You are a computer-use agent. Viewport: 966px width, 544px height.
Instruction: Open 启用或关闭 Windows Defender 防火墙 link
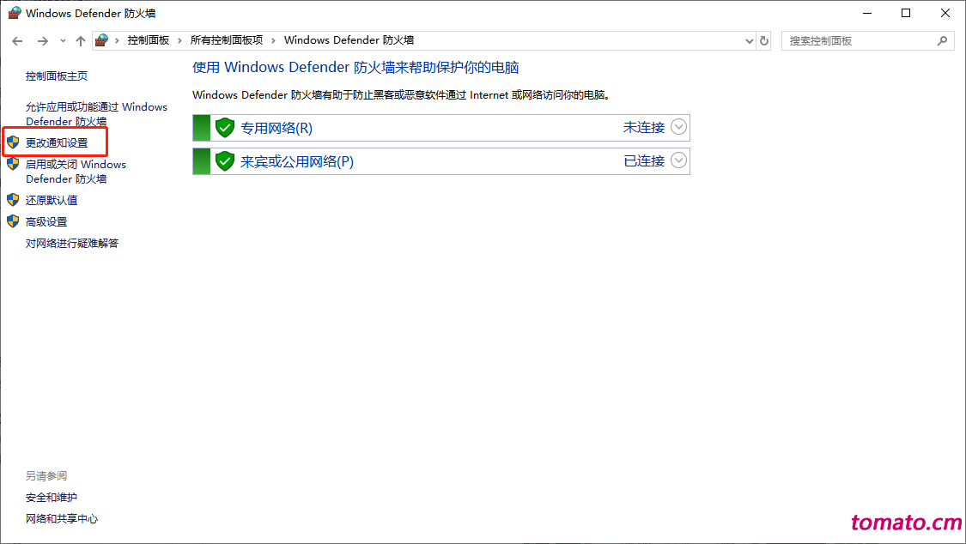coord(76,172)
